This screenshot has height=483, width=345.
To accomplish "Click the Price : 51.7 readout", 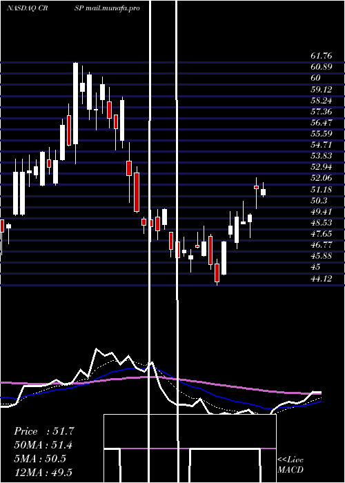I will pyautogui.click(x=44, y=431).
